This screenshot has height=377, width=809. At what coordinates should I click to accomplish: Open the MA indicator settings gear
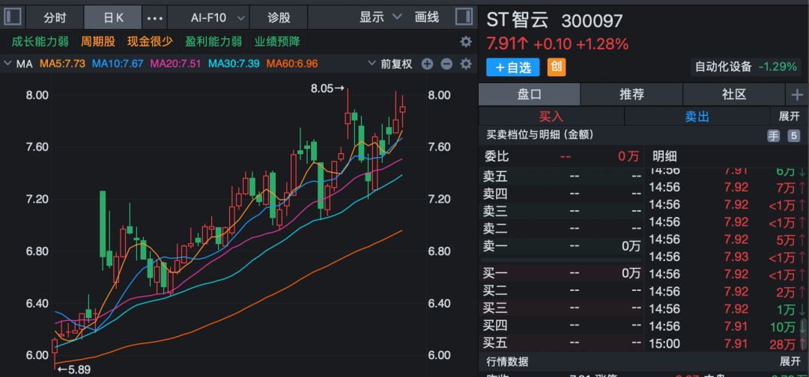click(466, 64)
